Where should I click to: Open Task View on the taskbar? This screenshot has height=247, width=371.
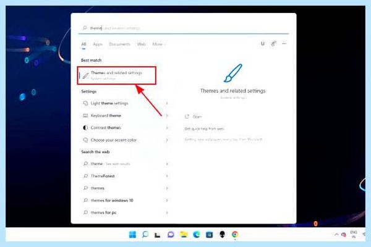(x=157, y=235)
